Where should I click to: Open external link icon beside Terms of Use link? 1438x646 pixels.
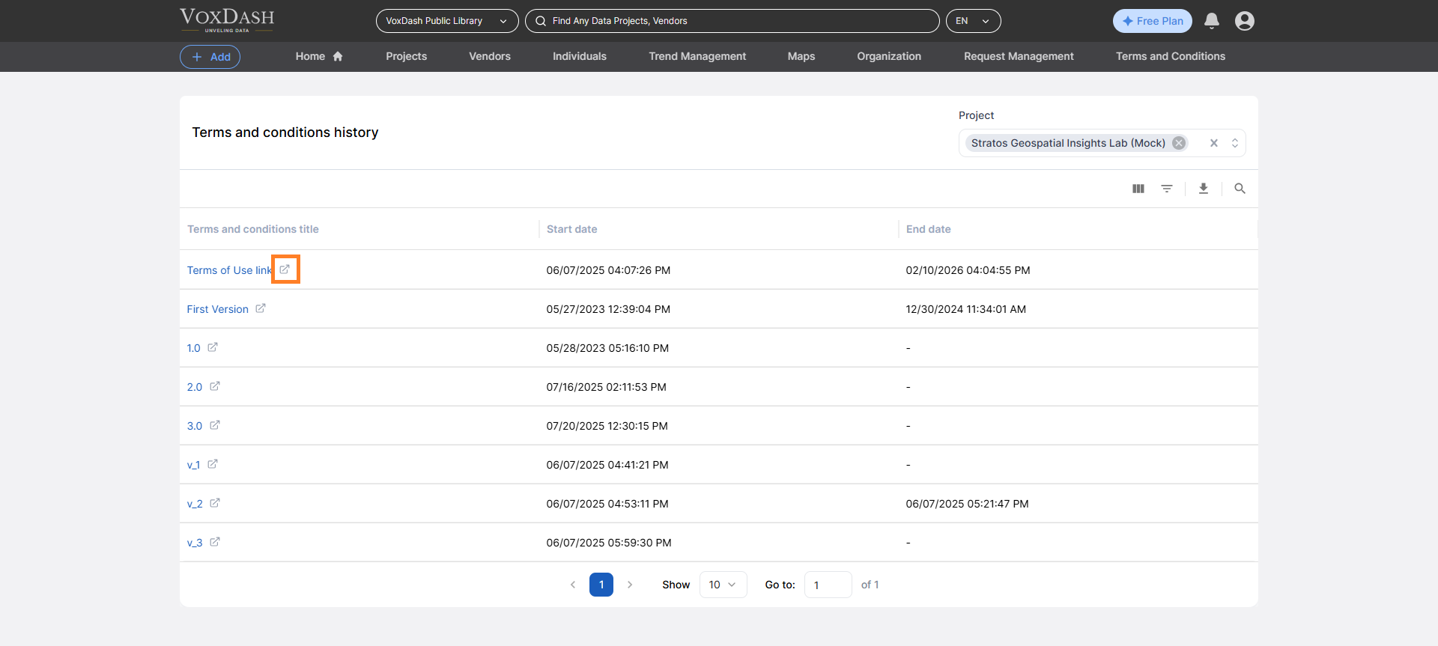tap(285, 269)
